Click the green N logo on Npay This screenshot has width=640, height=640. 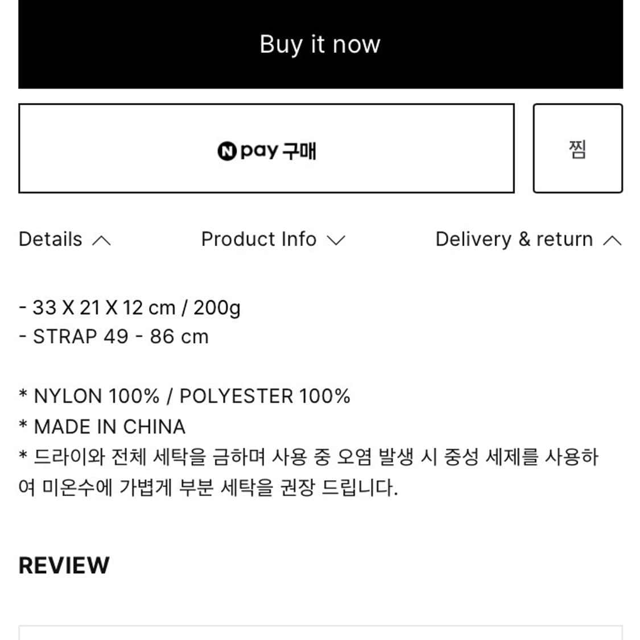(226, 151)
